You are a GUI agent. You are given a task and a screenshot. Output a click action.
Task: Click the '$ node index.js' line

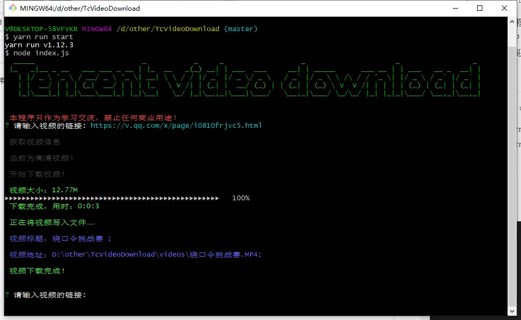pos(37,53)
